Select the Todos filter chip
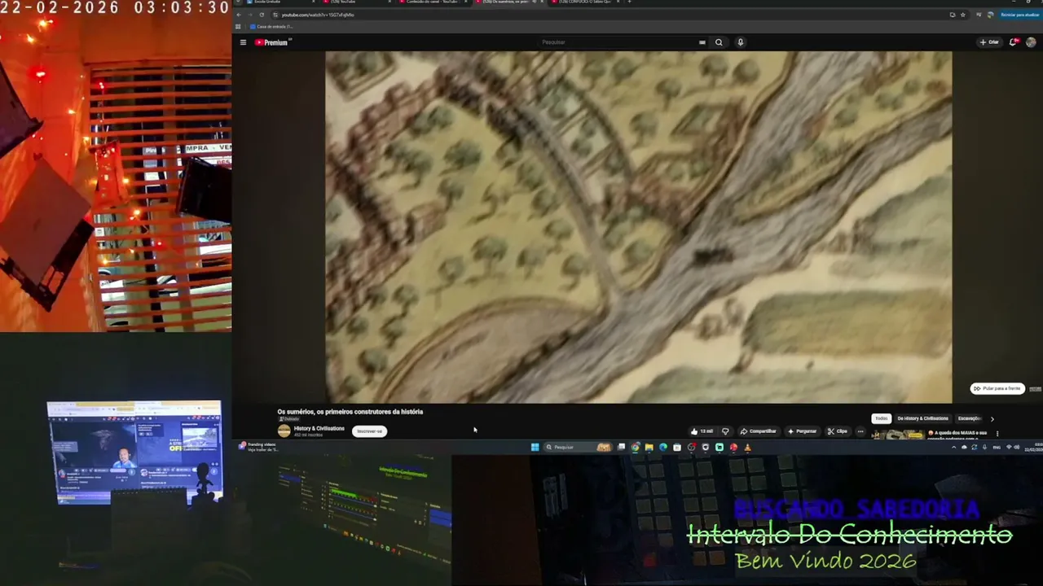Image resolution: width=1043 pixels, height=586 pixels. coord(881,418)
